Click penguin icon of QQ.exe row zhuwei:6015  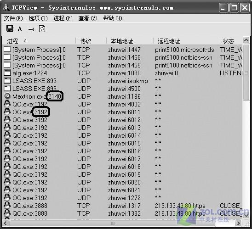pos(7,143)
